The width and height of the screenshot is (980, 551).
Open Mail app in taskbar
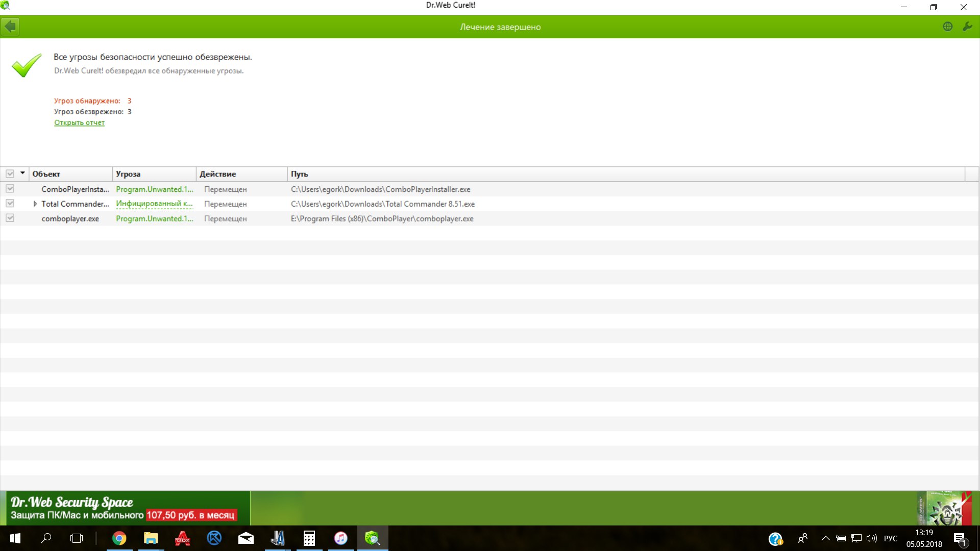pos(246,538)
